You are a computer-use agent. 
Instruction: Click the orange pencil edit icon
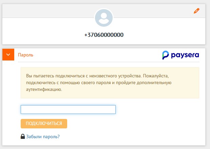(x=196, y=11)
